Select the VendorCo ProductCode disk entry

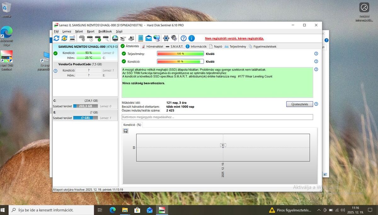click(x=85, y=69)
